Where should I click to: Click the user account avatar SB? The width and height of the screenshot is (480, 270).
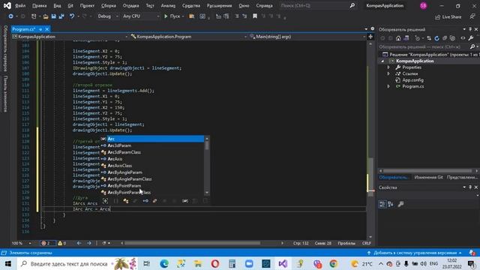coord(423,6)
